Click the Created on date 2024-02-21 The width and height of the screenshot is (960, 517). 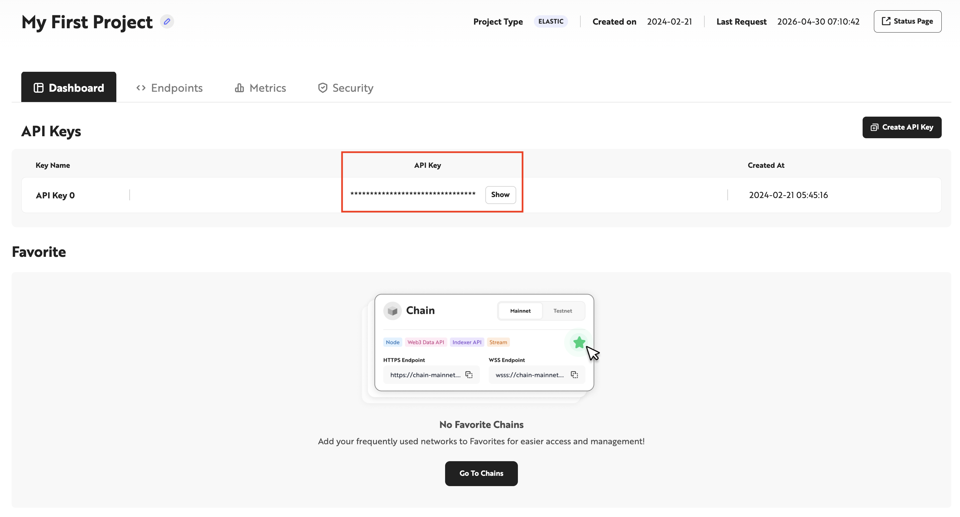point(669,22)
